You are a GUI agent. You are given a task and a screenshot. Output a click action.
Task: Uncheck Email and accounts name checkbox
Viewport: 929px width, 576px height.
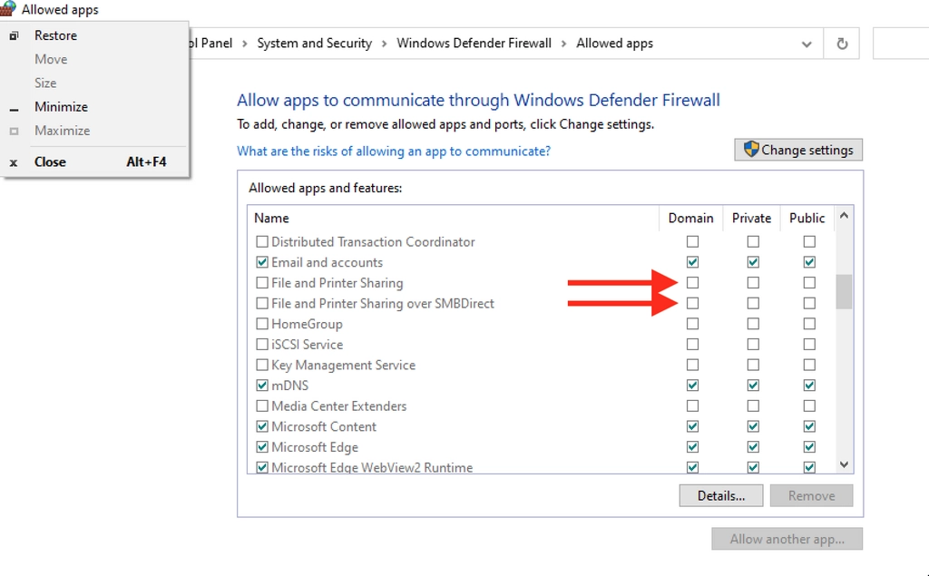(262, 262)
